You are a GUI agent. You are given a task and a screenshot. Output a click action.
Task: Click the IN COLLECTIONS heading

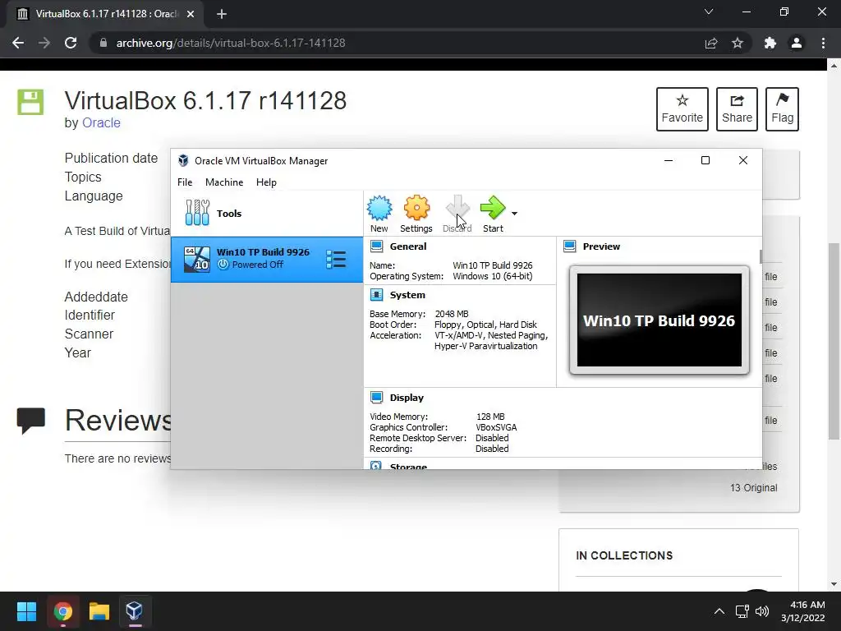(x=624, y=556)
